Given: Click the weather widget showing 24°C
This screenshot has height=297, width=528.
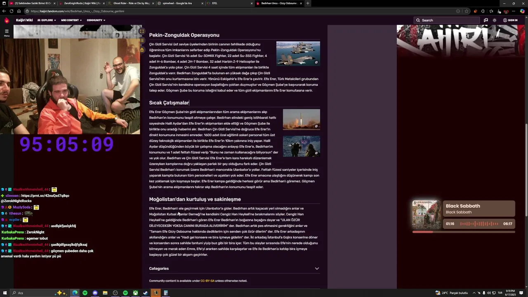Looking at the screenshot, I should (452, 293).
